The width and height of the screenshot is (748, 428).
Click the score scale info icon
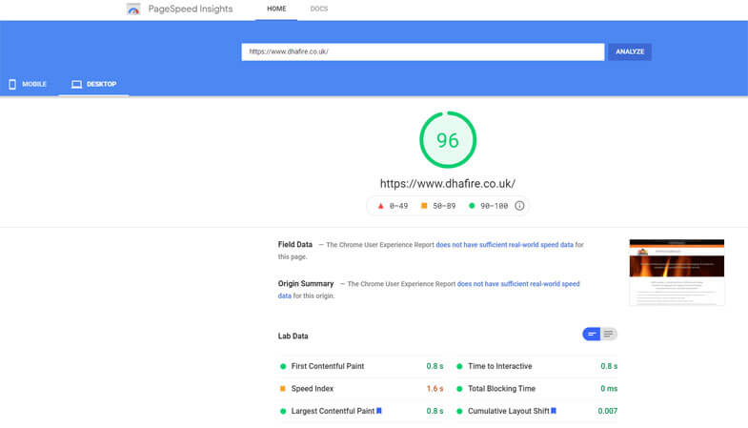[519, 206]
